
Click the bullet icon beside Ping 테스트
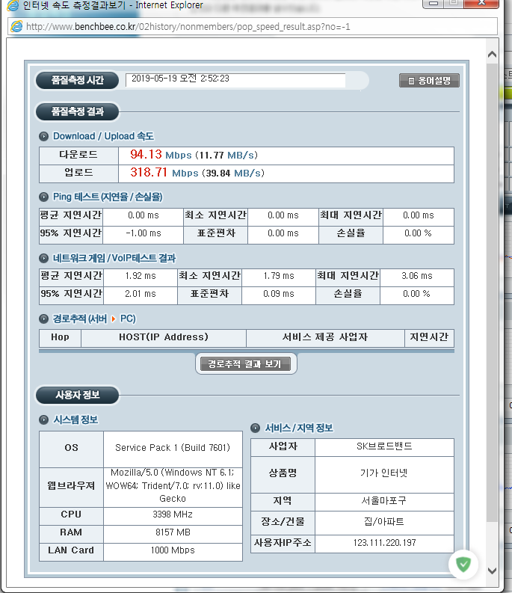point(44,197)
